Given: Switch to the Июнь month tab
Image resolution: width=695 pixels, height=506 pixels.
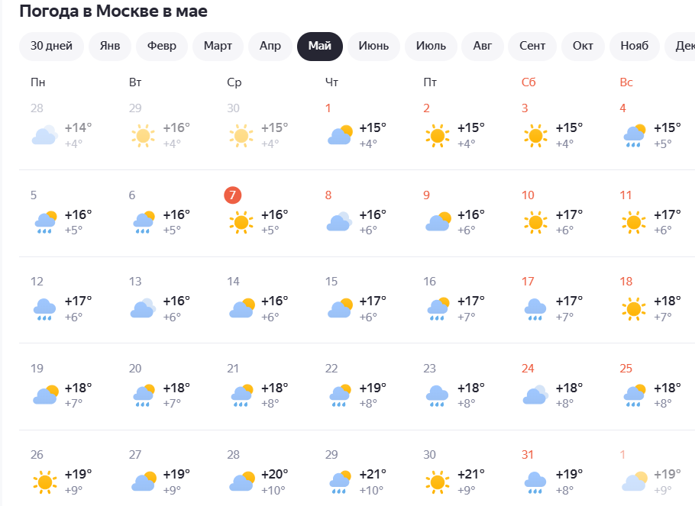Looking at the screenshot, I should (x=373, y=46).
